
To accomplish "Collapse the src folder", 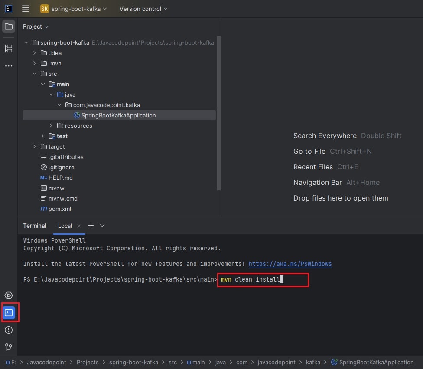I will [35, 74].
